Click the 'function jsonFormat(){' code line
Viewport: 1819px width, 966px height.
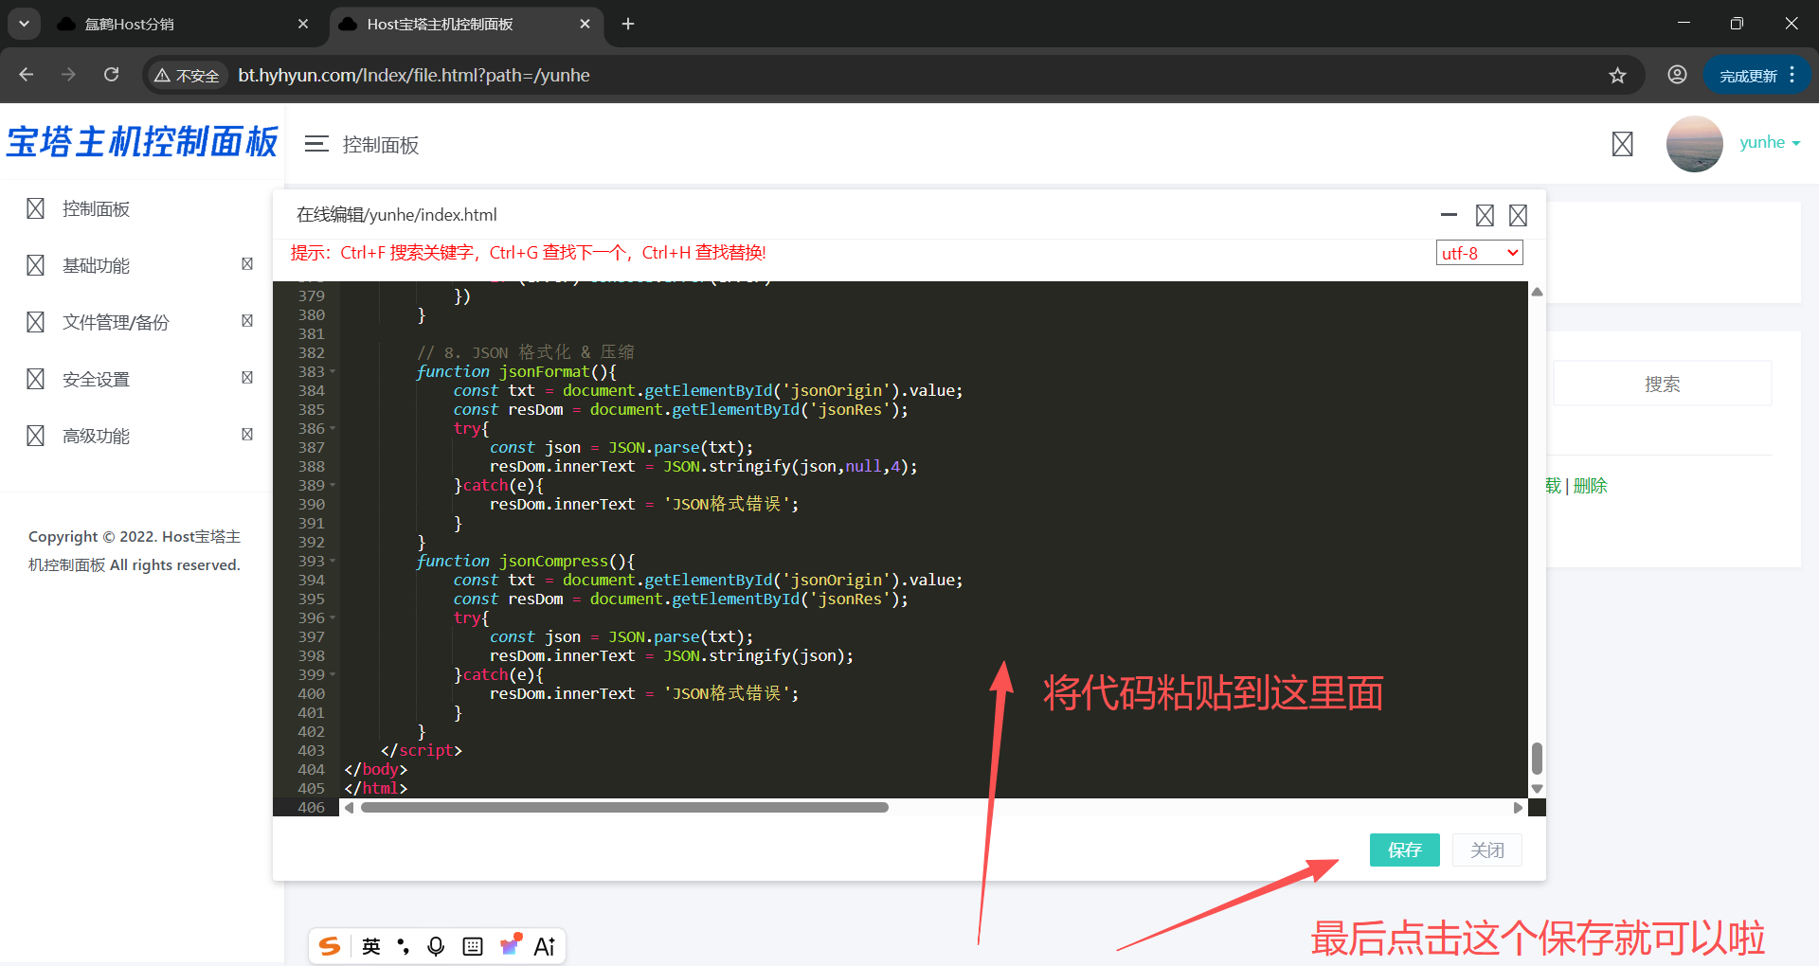coord(516,372)
